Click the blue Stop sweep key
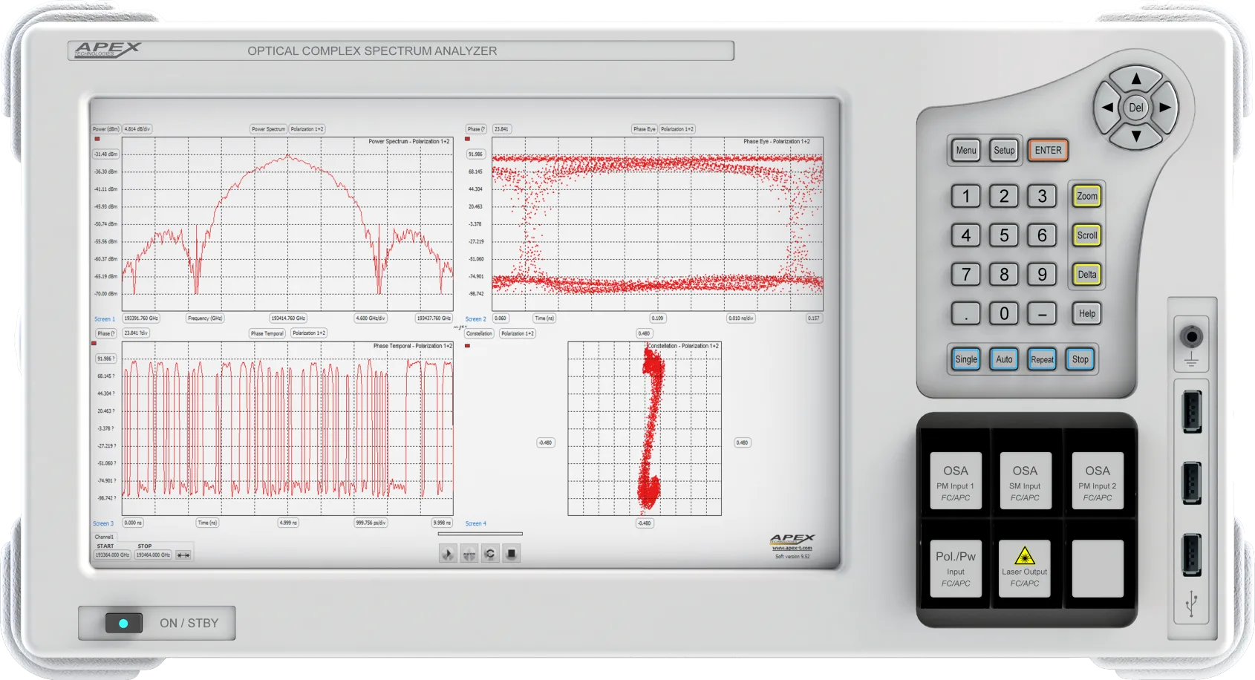 (1080, 359)
